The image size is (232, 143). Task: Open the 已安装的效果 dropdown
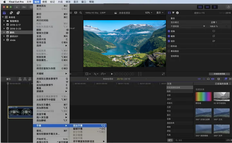click(223, 84)
